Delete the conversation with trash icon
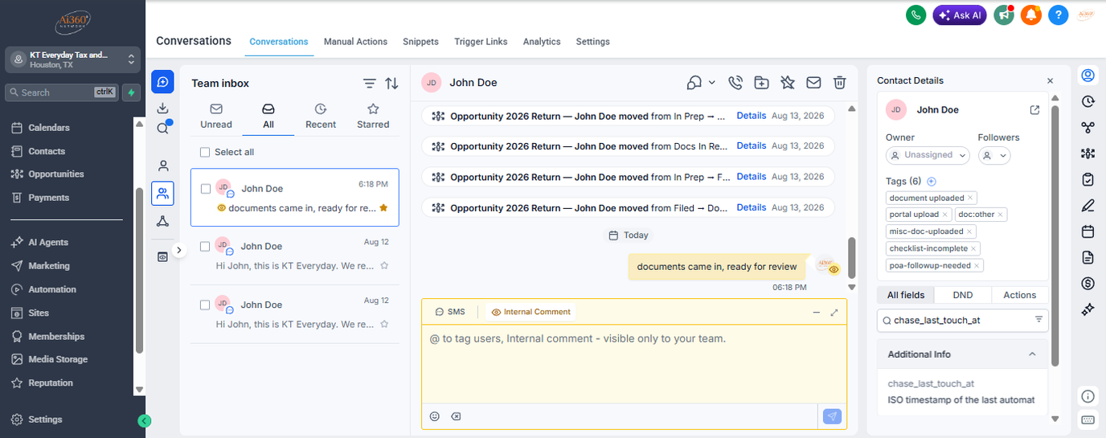This screenshot has width=1106, height=438. [839, 82]
